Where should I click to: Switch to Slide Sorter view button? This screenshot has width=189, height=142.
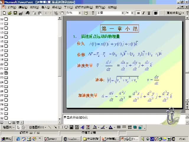pos(14,122)
